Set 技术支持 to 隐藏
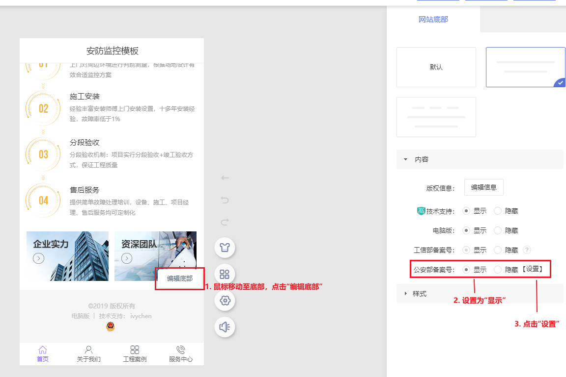This screenshot has height=377, width=566. tap(498, 211)
